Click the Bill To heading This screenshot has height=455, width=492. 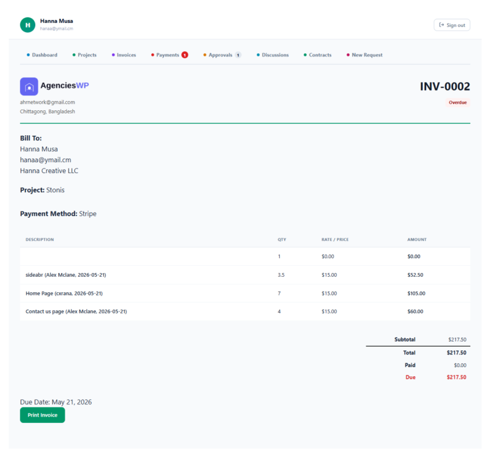(31, 138)
